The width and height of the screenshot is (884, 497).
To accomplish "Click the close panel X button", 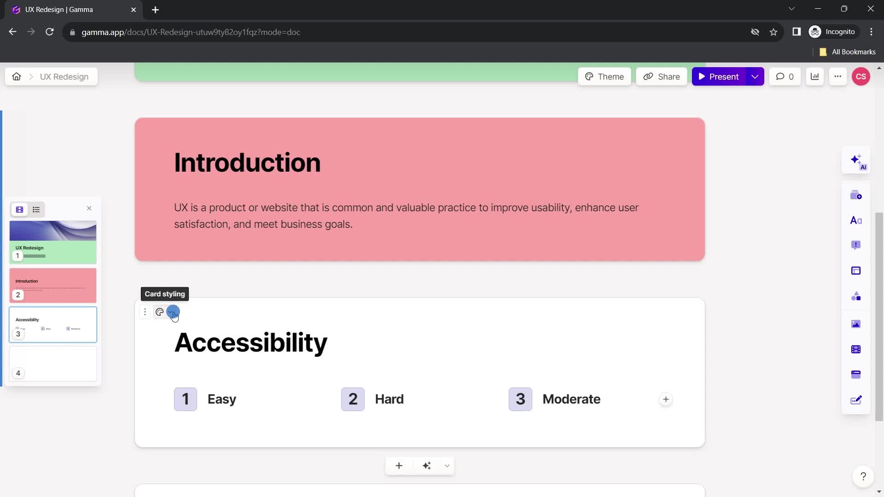I will point(89,209).
